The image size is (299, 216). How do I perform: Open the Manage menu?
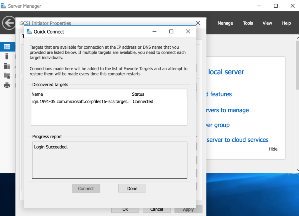click(225, 23)
